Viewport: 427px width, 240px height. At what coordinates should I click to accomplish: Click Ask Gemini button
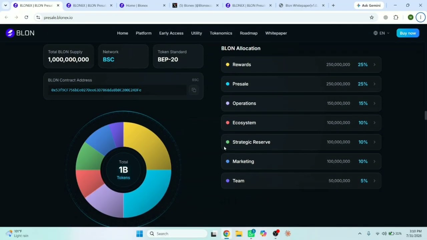pos(369,5)
